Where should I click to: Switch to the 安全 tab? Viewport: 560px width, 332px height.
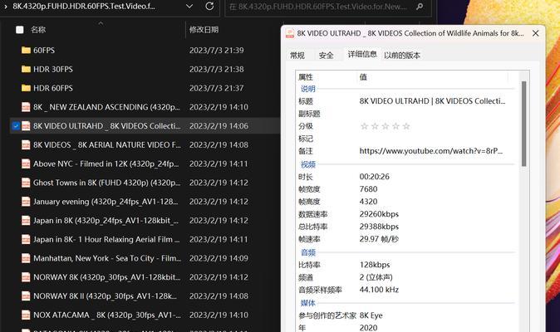click(326, 56)
